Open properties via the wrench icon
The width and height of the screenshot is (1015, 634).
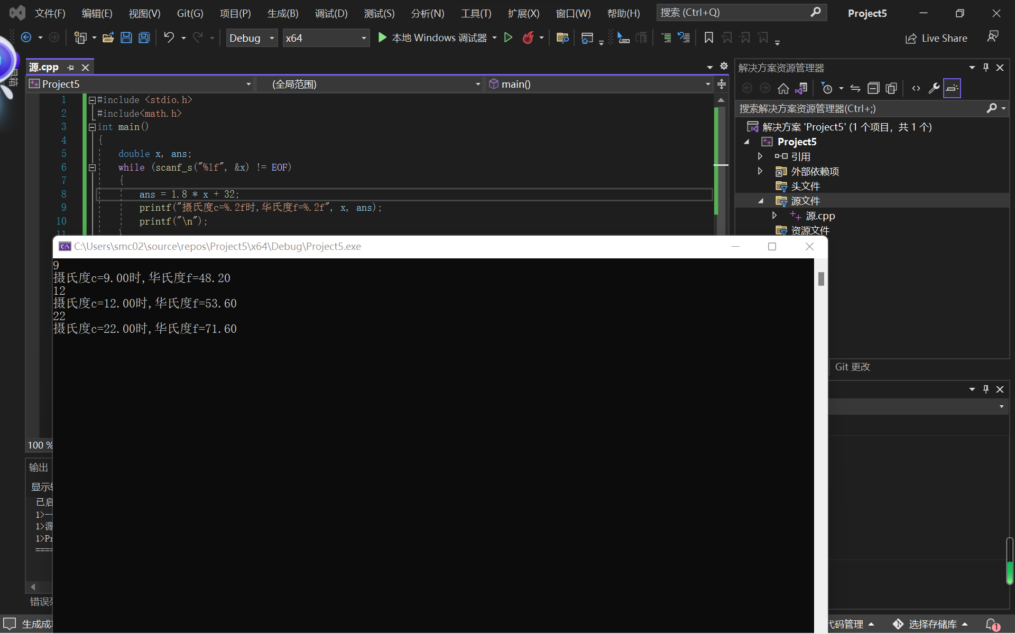coord(934,88)
